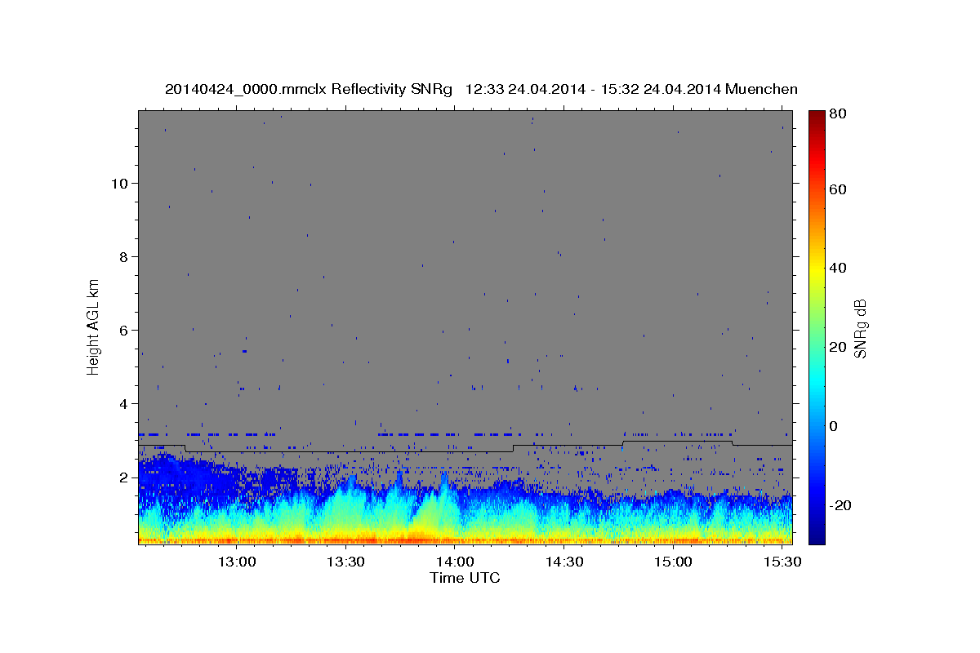This screenshot has width=980, height=653.
Task: Click the height tick label 8
Action: [x=124, y=257]
